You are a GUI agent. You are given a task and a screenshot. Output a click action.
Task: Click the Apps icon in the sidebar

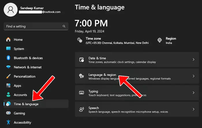tap(8, 85)
